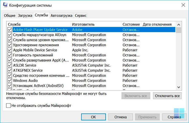This screenshot has width=189, height=123.
Task: Click the scroll down arrow of the services list
Action: [179, 87]
